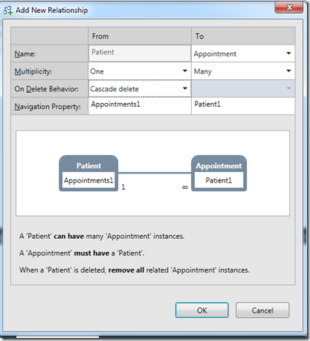Click the disabled To On Delete Behavior dropdown
The image size is (310, 341).
point(243,88)
